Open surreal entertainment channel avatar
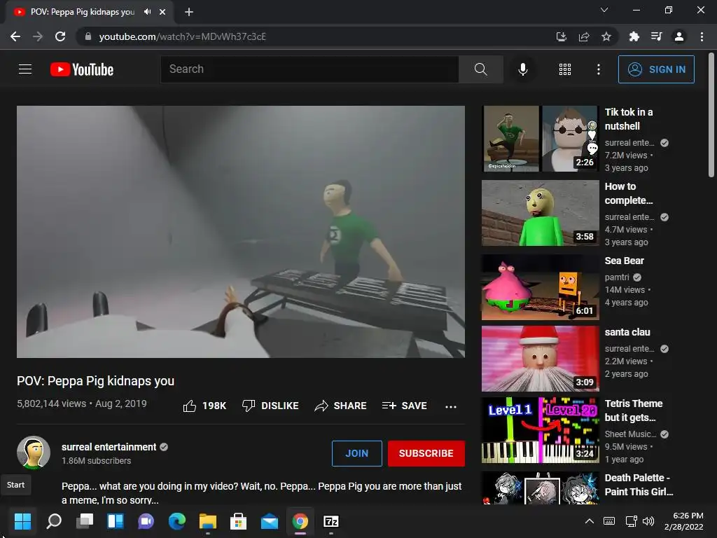 [x=34, y=453]
